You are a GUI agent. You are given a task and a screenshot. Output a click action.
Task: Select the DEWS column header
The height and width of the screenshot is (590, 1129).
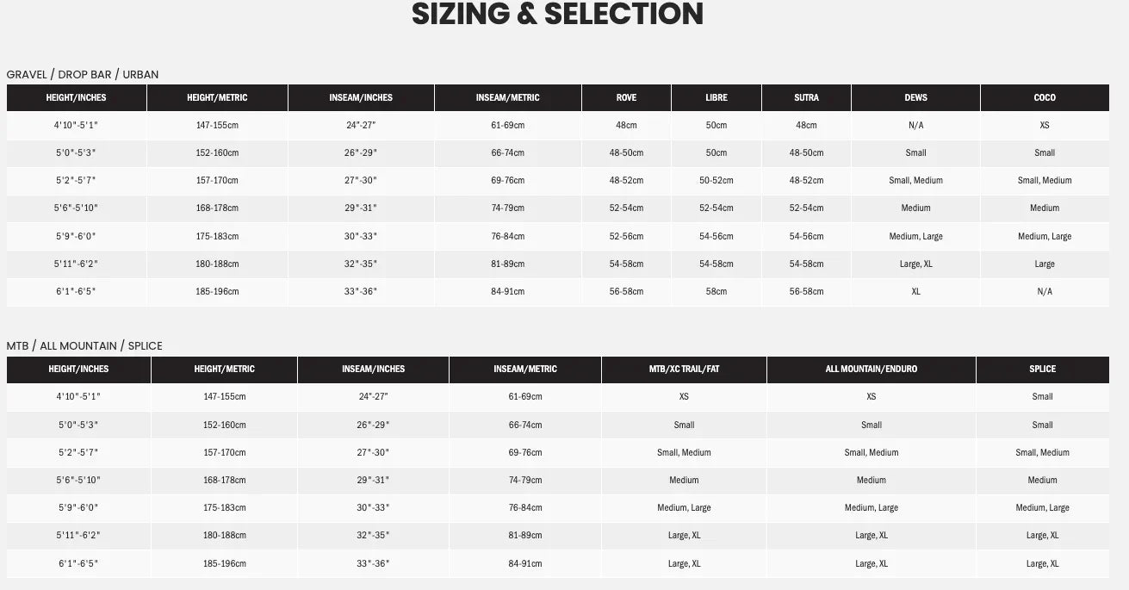click(x=915, y=98)
